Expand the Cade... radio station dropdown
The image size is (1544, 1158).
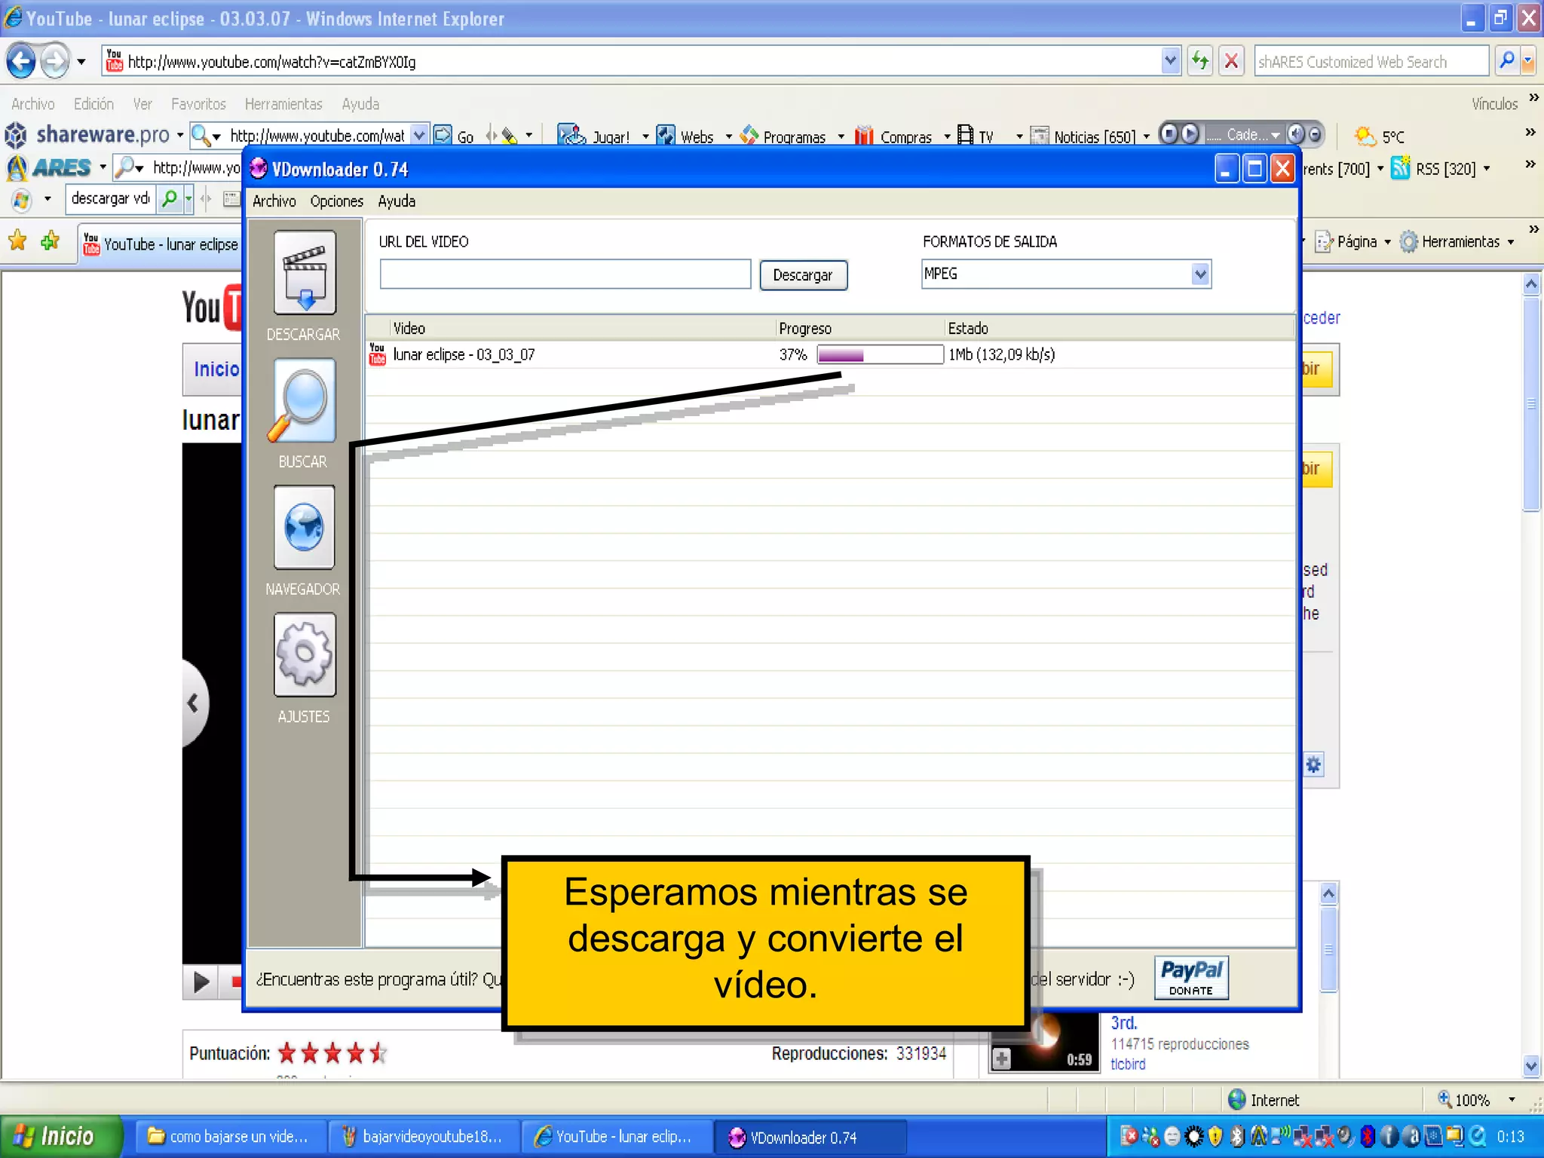(x=1276, y=135)
